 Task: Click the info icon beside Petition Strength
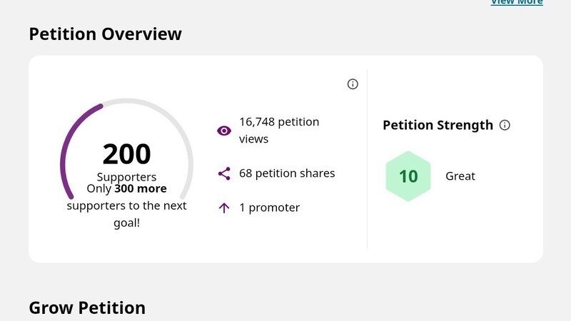tap(505, 126)
